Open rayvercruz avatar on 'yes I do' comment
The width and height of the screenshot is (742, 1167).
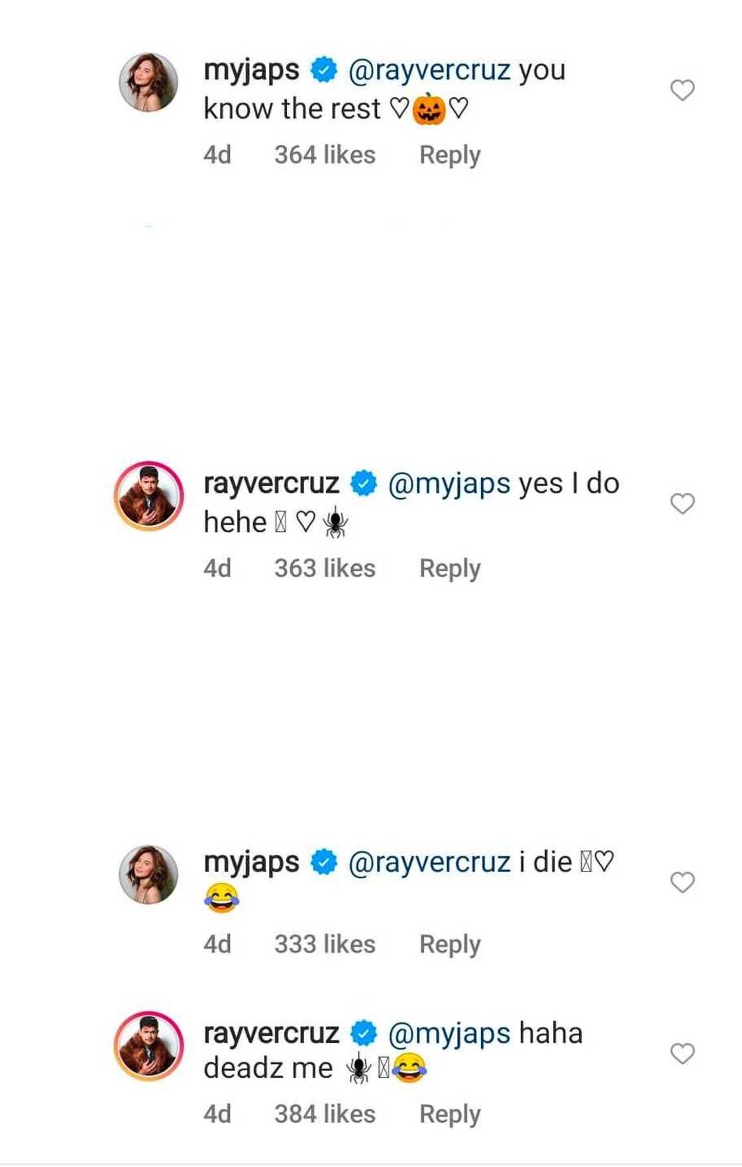pos(148,496)
